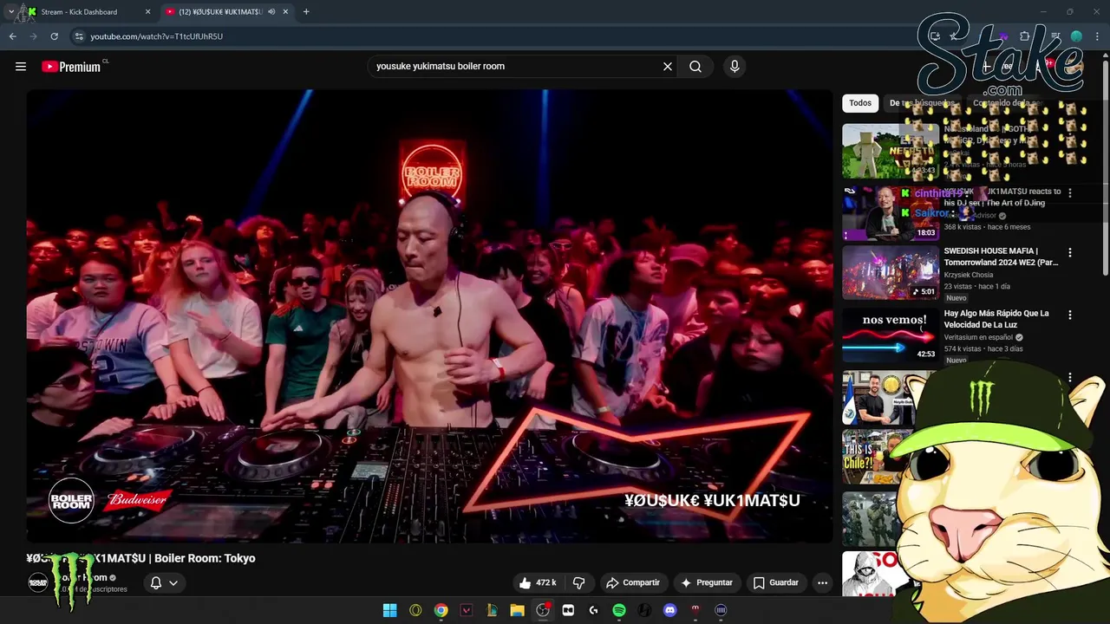
Task: Click the magnifying glass search button
Action: tap(695, 66)
